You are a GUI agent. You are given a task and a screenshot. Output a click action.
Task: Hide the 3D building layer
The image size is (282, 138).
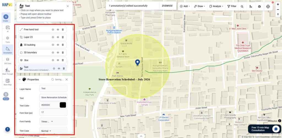coord(58,45)
